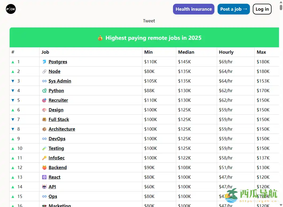Click the dart icon next to Recruiter

[44, 100]
